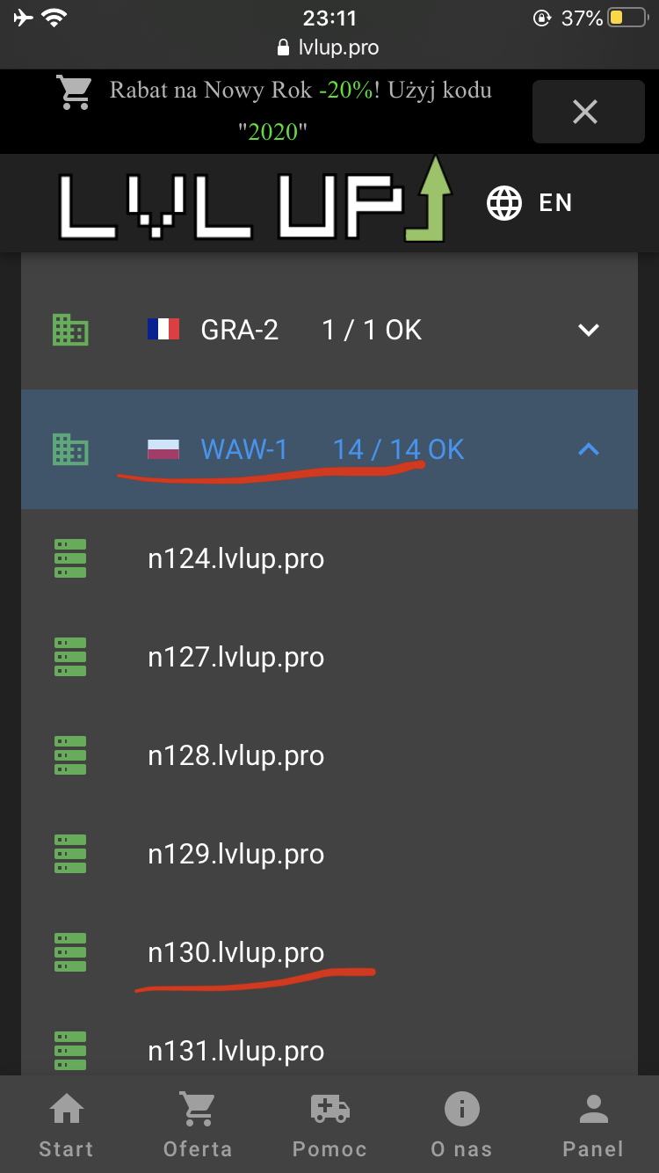Tap the lvlup.pro address bar
Viewport: 659px width, 1173px height.
pyautogui.click(x=329, y=47)
